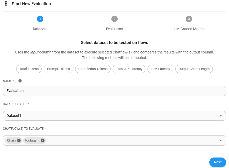Click the Dataset1 combo box
The height and width of the screenshot is (168, 229).
click(x=110, y=116)
